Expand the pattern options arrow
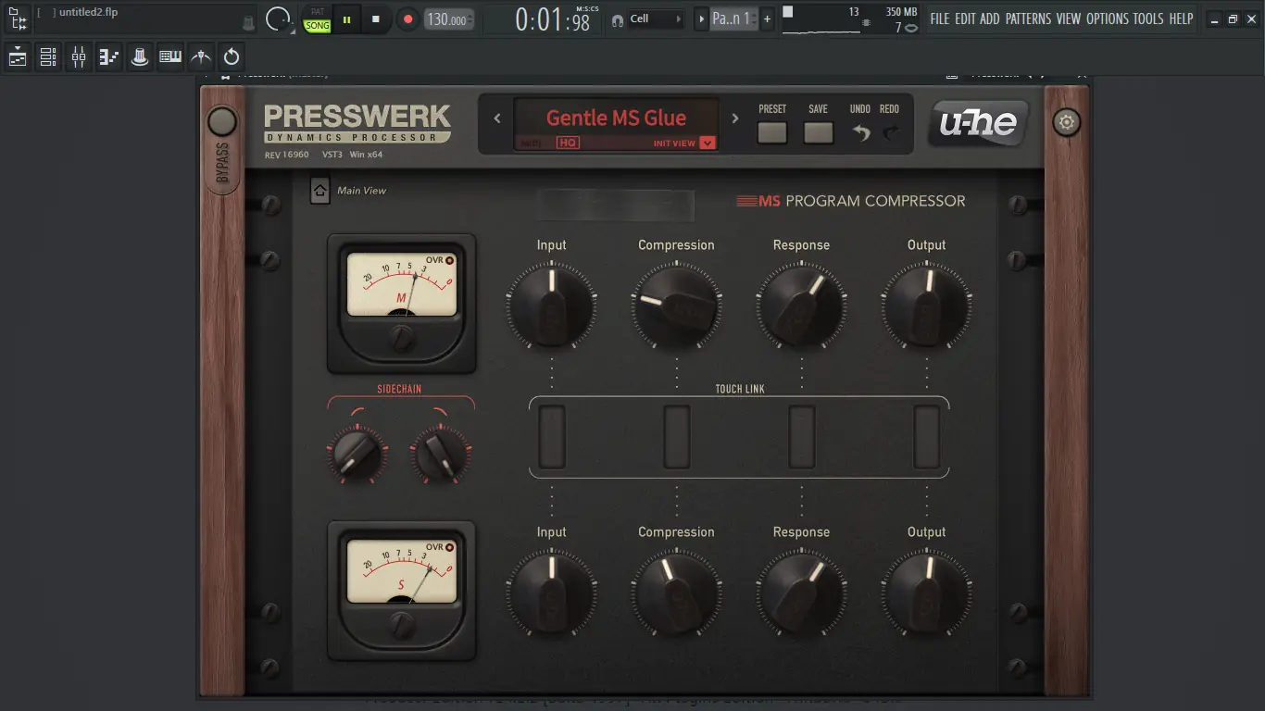Screen dimensions: 1265x711 (701, 19)
